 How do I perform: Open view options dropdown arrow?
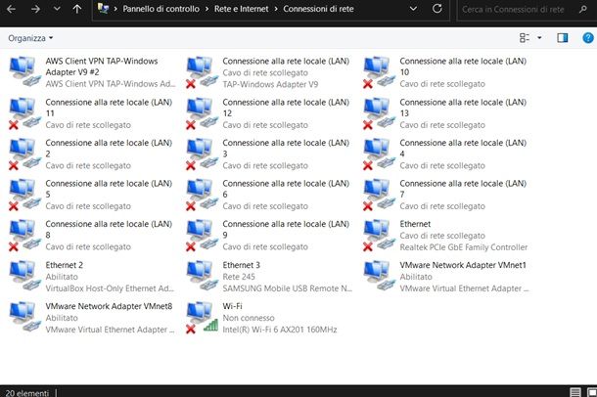pyautogui.click(x=539, y=37)
